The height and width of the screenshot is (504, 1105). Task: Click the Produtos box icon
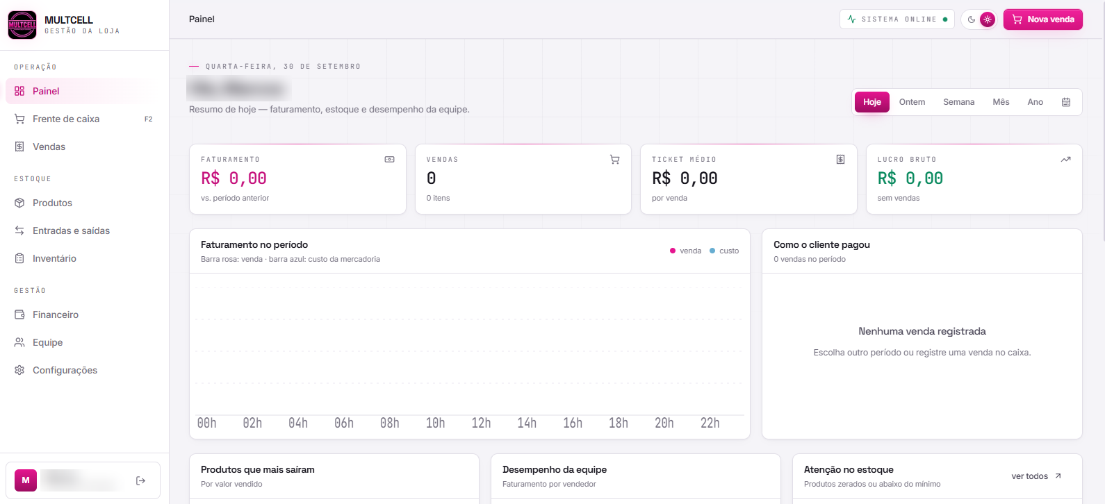click(x=19, y=203)
